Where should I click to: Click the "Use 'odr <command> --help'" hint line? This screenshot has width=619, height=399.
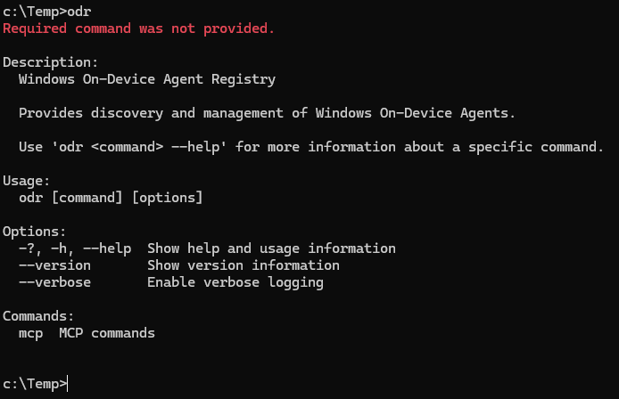coord(311,147)
